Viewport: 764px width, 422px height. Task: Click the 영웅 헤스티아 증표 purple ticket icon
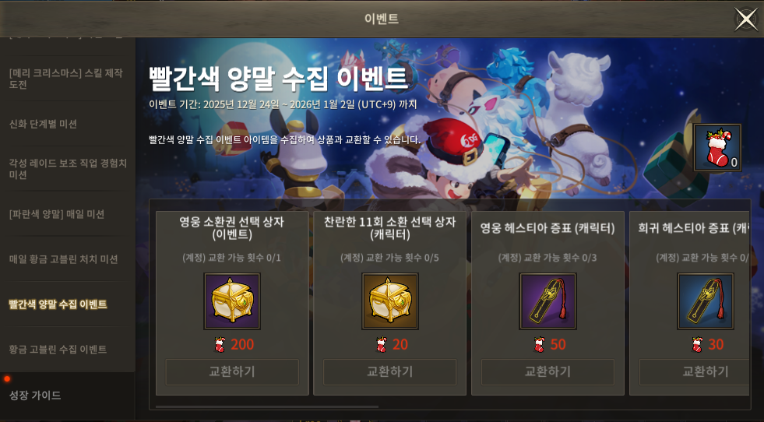click(547, 301)
